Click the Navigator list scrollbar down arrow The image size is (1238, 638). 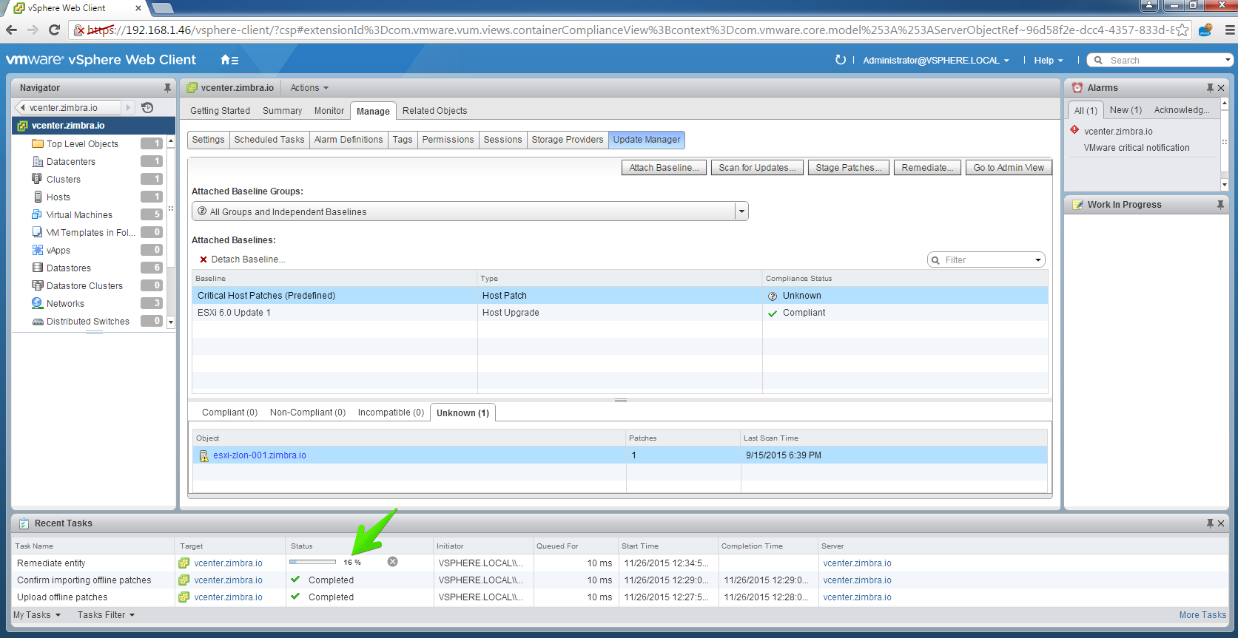pos(171,322)
